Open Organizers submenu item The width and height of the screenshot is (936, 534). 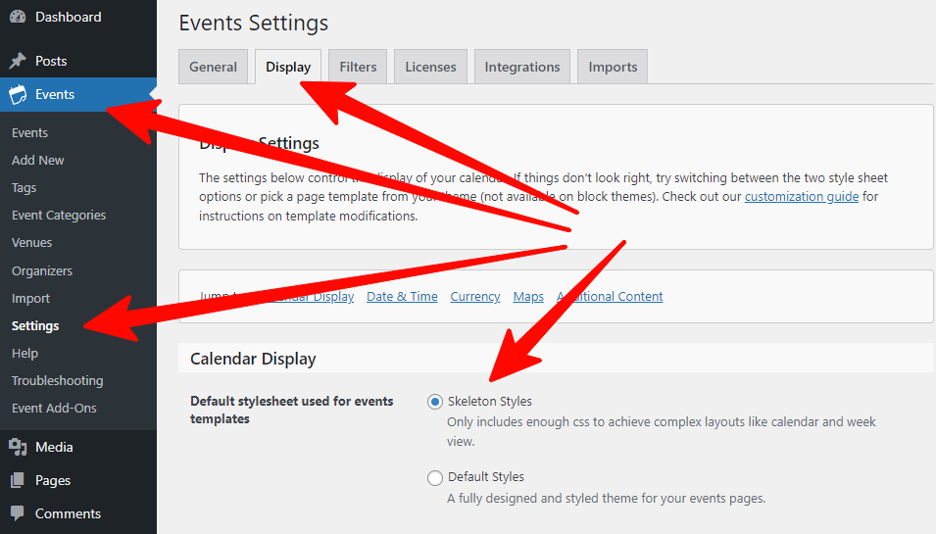click(x=42, y=270)
